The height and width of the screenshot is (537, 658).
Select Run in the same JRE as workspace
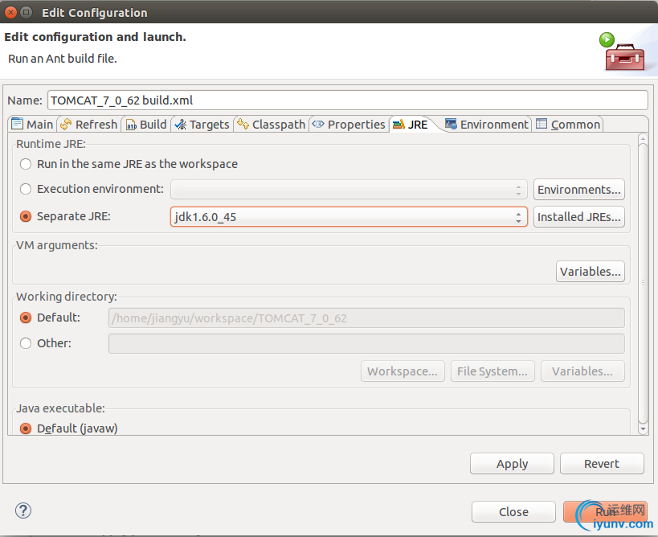click(26, 164)
